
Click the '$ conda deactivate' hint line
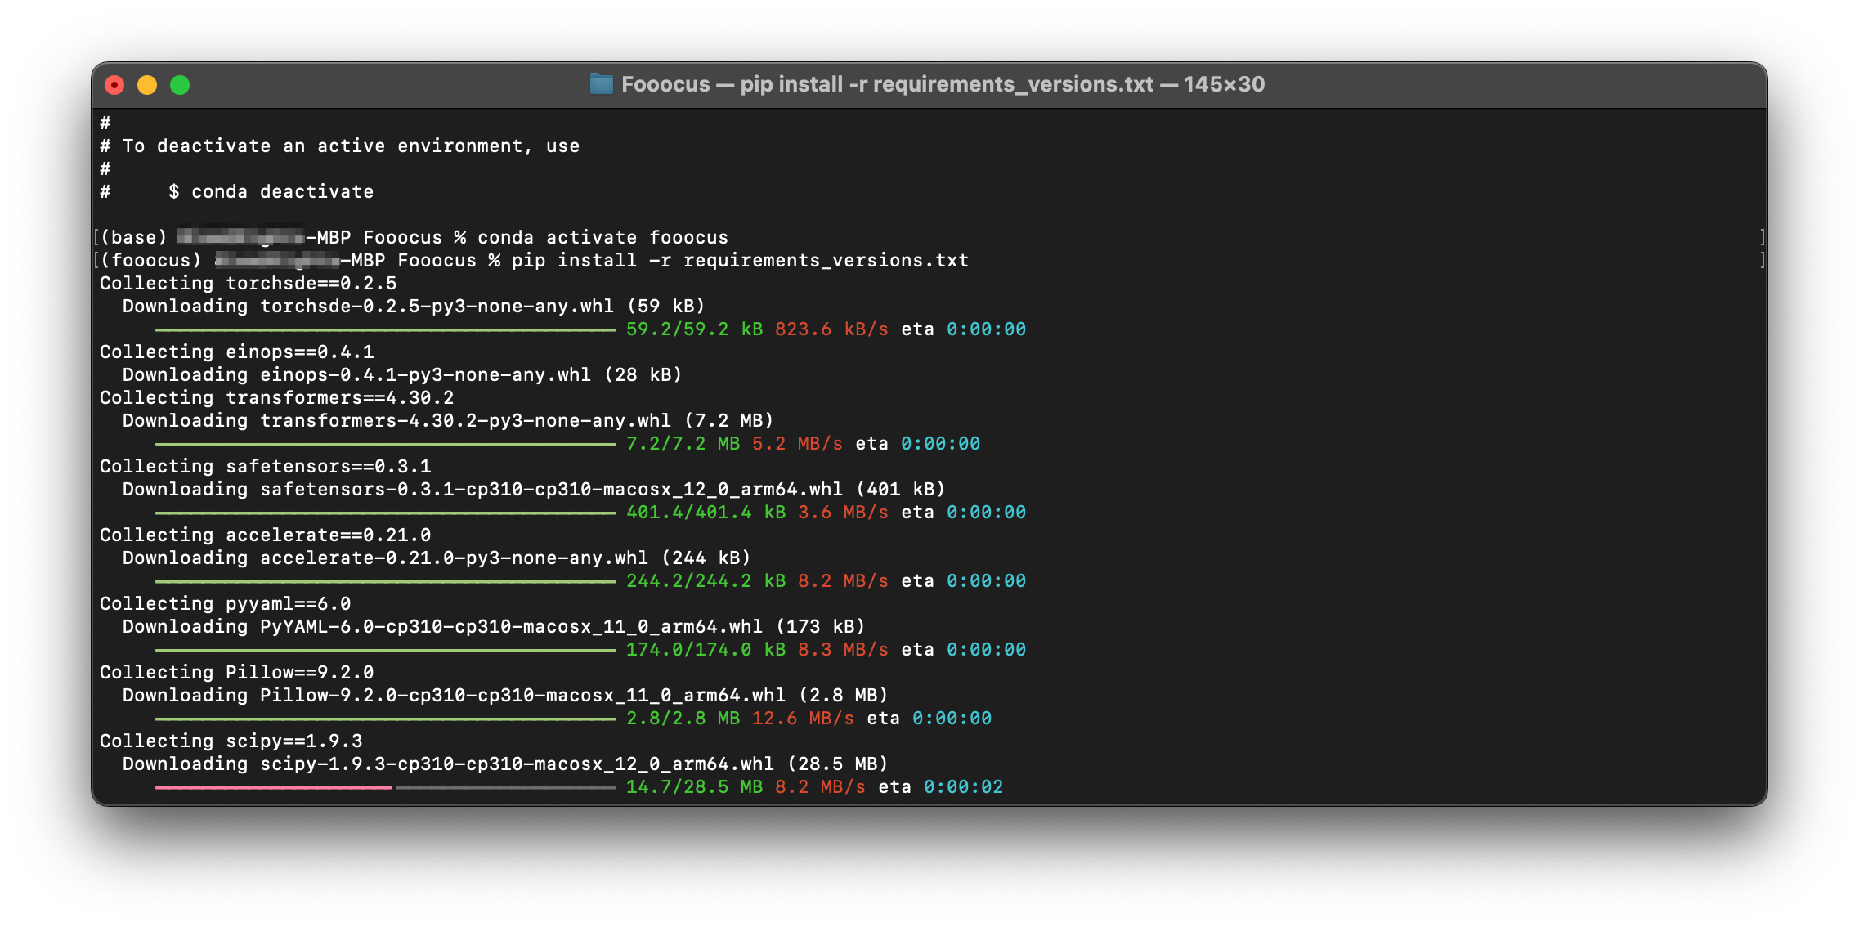[x=271, y=192]
